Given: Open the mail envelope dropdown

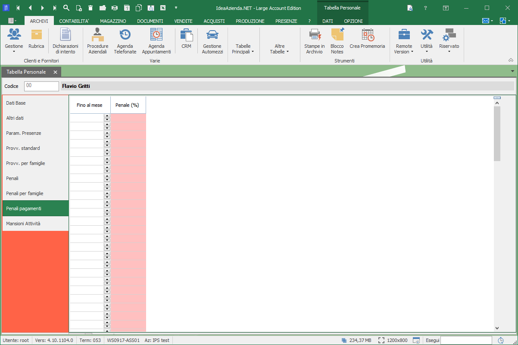Looking at the screenshot, I should 487,21.
